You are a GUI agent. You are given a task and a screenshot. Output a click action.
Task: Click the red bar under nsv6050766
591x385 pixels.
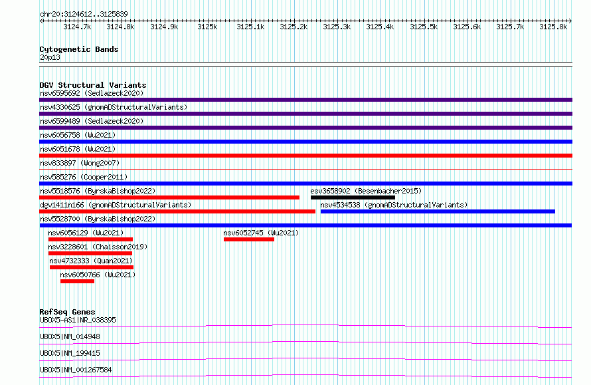(77, 281)
